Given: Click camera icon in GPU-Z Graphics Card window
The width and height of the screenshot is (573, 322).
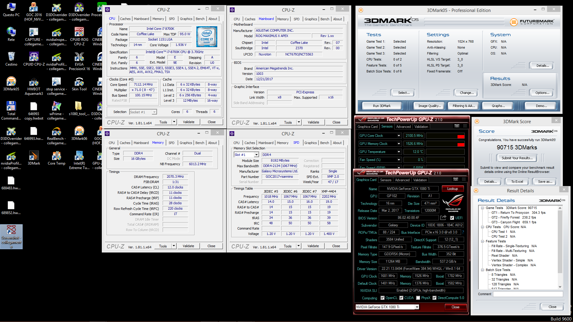Looking at the screenshot, I should click(x=455, y=179).
